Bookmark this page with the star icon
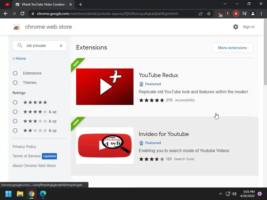Viewport: 267px width, 200px height. click(209, 14)
